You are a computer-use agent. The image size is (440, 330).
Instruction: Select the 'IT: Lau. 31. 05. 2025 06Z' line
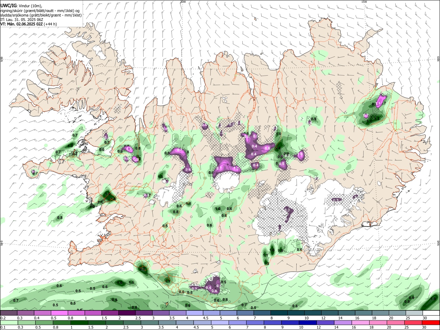pos(22,20)
